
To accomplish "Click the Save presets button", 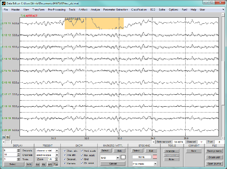I will 214,151.
